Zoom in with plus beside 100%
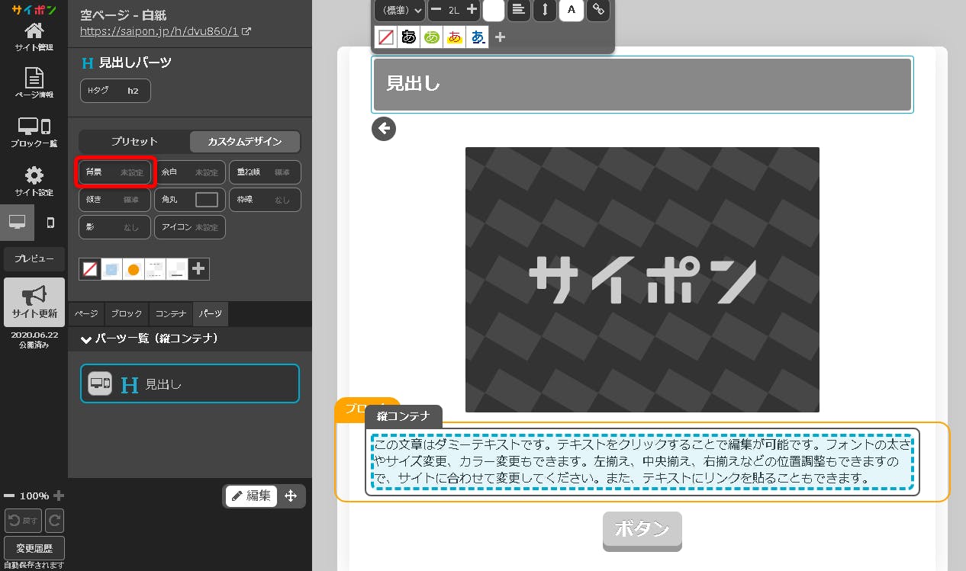 (x=59, y=496)
